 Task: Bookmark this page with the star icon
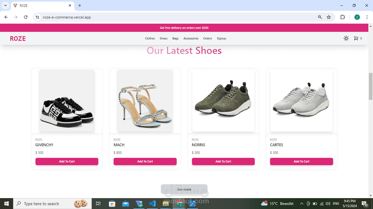tap(329, 17)
